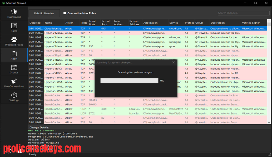Image resolution: width=272 pixels, height=157 pixels.
Task: Click the scrollbar down arrow of the table
Action: [x=269, y=122]
